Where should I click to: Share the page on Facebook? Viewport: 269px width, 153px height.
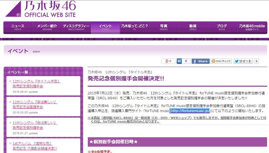point(201,61)
